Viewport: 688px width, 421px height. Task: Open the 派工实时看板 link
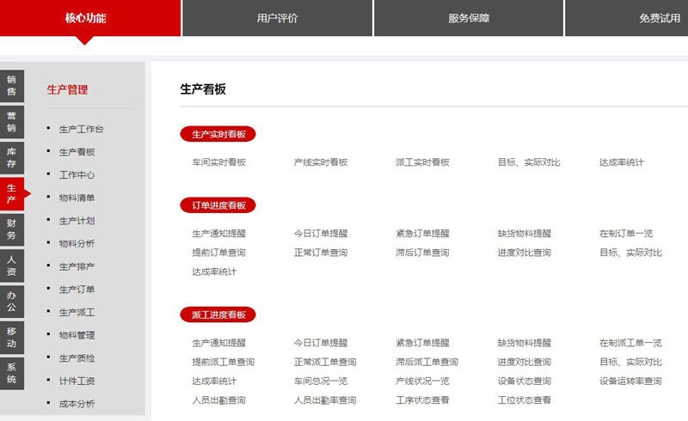point(422,162)
